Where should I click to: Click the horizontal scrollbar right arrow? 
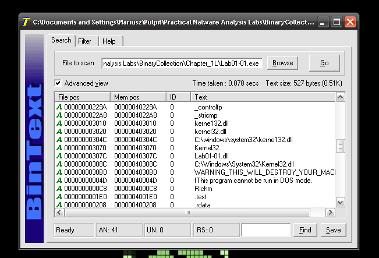330,213
